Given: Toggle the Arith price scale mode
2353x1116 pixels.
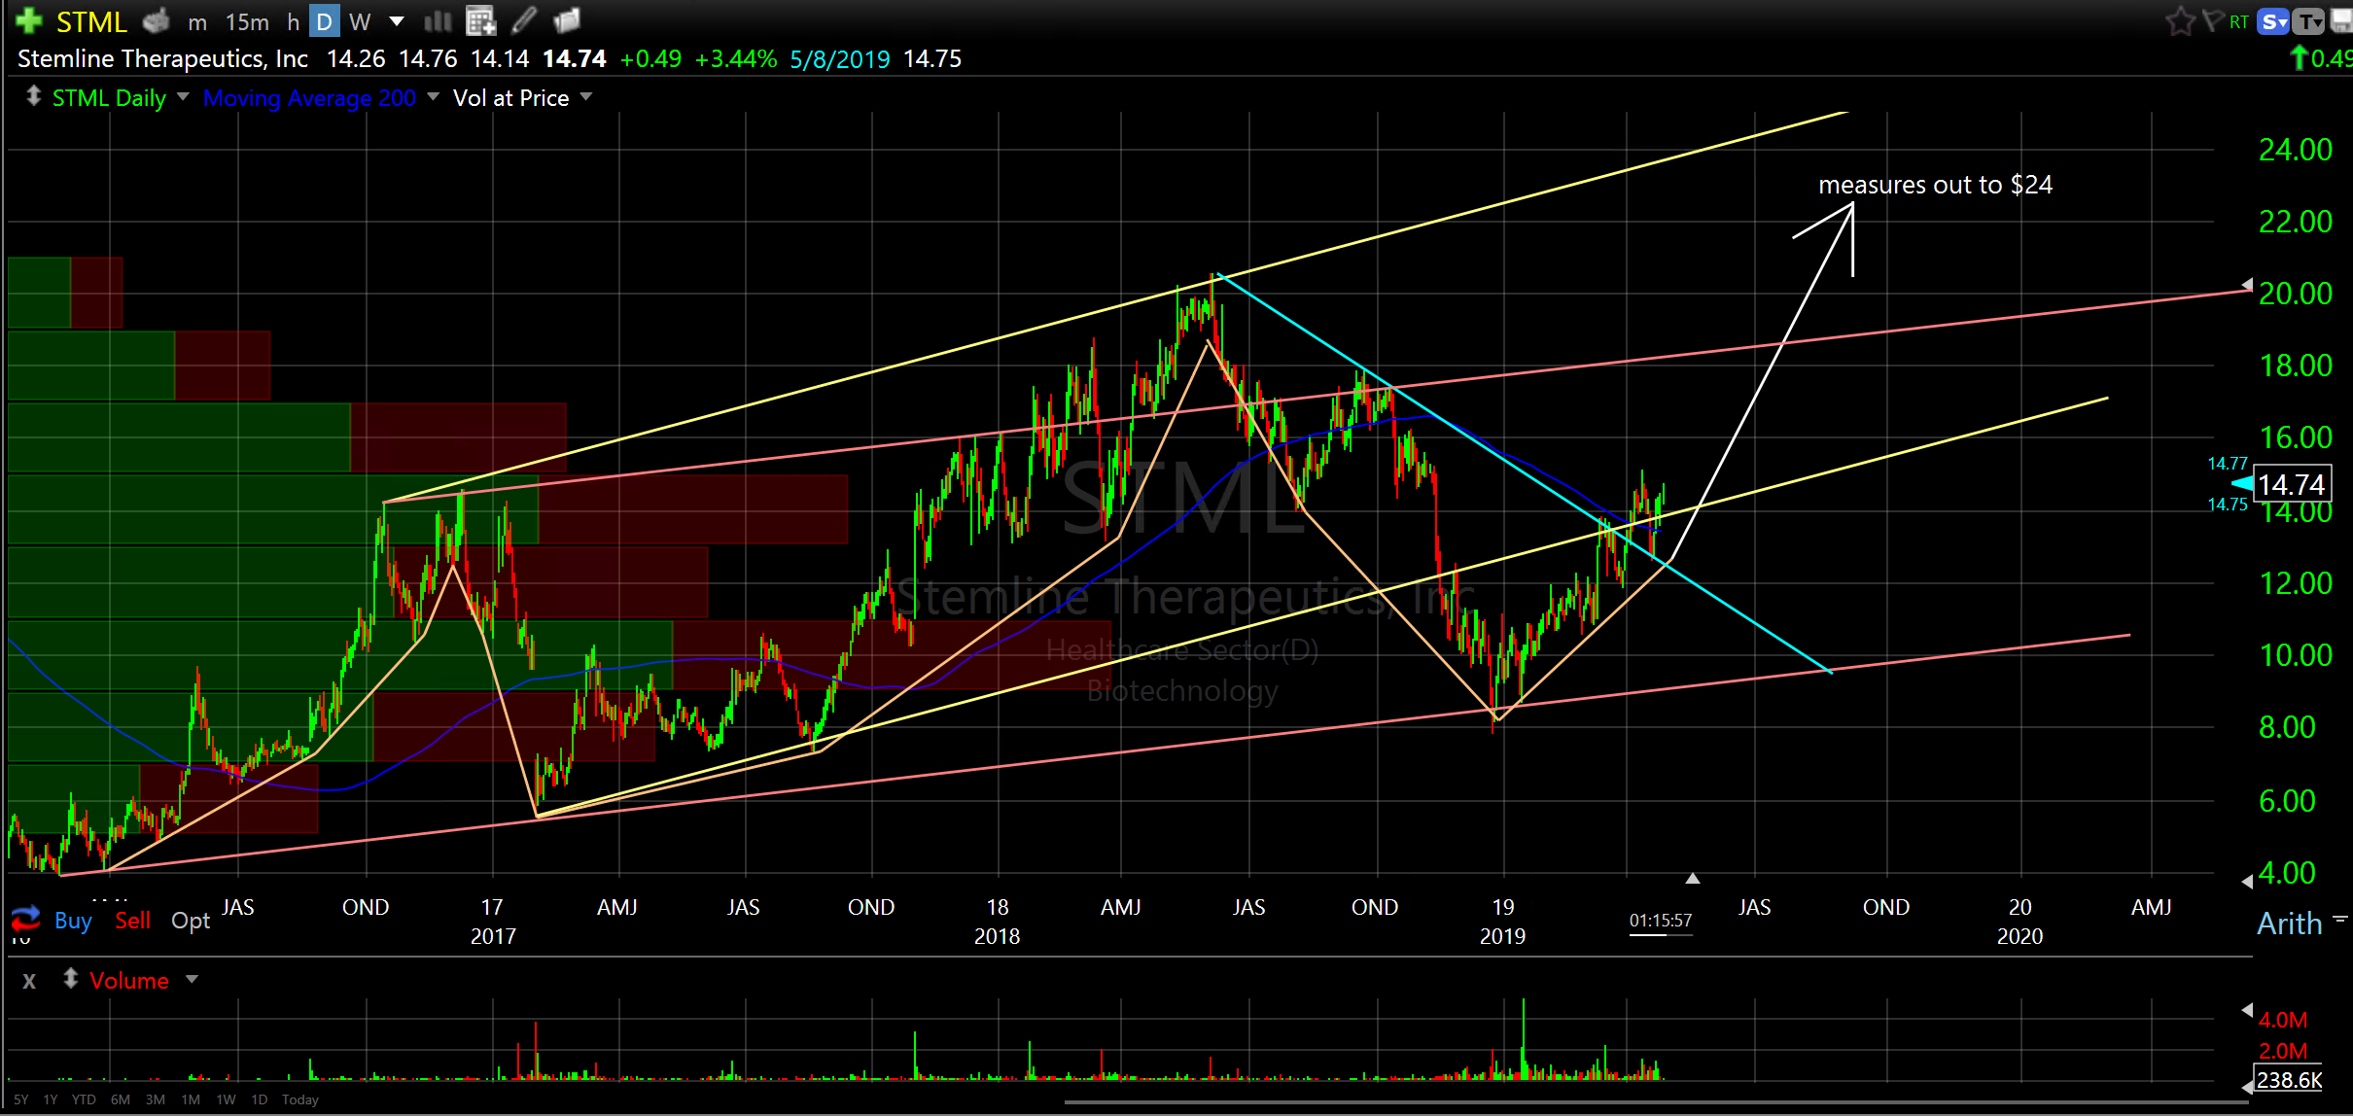Looking at the screenshot, I should click(x=2289, y=924).
